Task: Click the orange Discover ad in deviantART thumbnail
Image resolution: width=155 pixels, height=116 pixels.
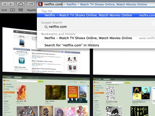Action: click(x=77, y=94)
